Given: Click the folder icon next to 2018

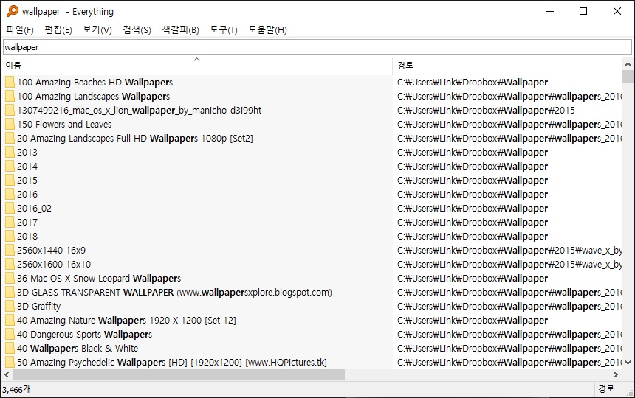Looking at the screenshot, I should [10, 237].
